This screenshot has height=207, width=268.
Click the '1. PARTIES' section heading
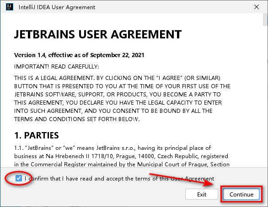(x=37, y=135)
